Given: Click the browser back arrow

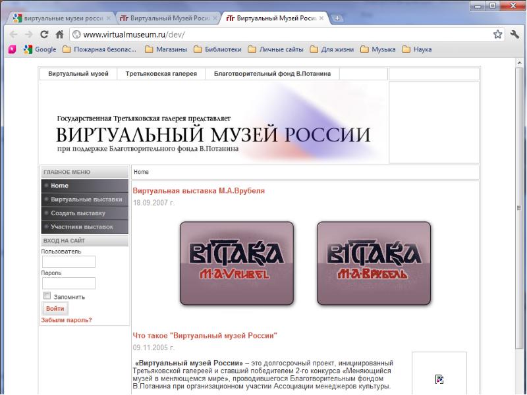Looking at the screenshot, I should (13, 34).
